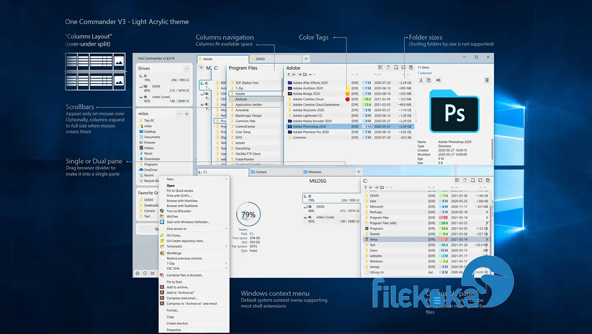Choose Git Clone... from context menu
Image resolution: width=592 pixels, height=334 pixels.
click(x=174, y=236)
